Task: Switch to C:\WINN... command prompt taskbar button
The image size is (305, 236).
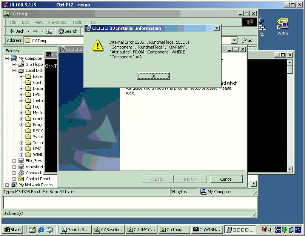Action: click(x=206, y=230)
